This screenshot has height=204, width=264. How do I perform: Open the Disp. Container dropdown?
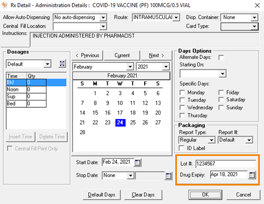(254, 17)
